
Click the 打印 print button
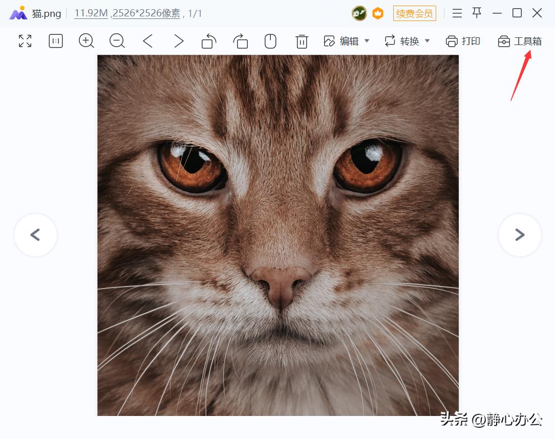[463, 41]
